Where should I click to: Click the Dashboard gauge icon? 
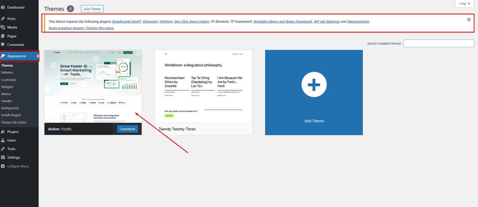click(3, 7)
